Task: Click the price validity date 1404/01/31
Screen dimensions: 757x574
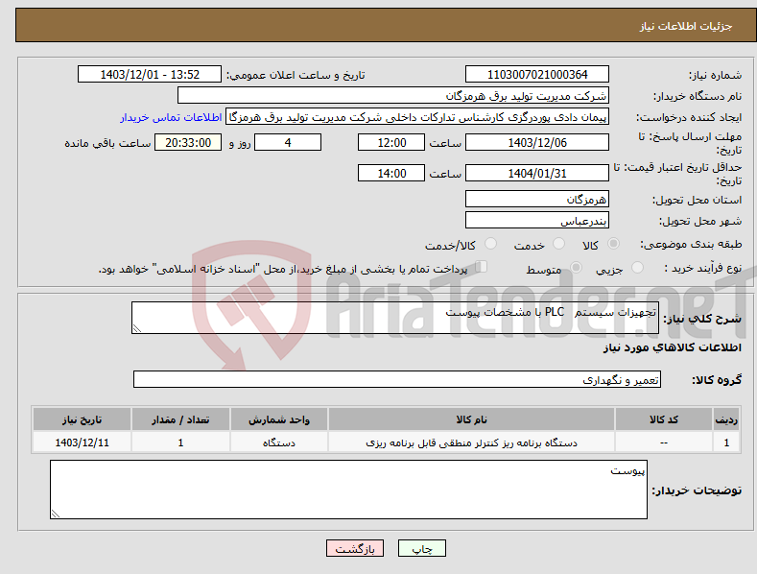Action: (537, 173)
